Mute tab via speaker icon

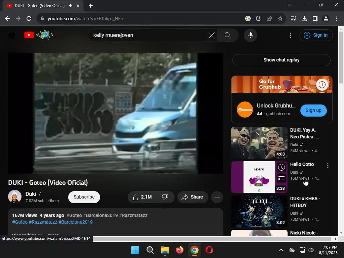tap(71, 6)
